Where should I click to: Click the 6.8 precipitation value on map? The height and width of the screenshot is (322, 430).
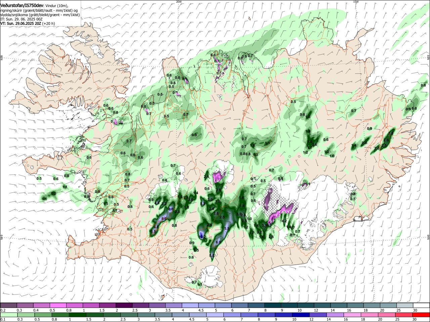coord(218,242)
